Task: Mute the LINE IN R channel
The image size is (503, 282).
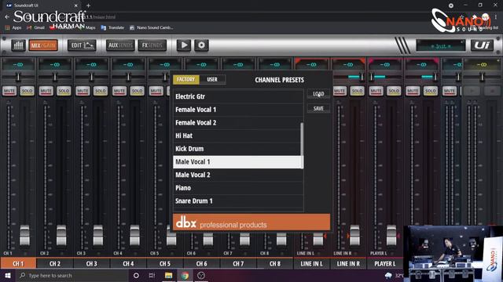Action: (340, 91)
